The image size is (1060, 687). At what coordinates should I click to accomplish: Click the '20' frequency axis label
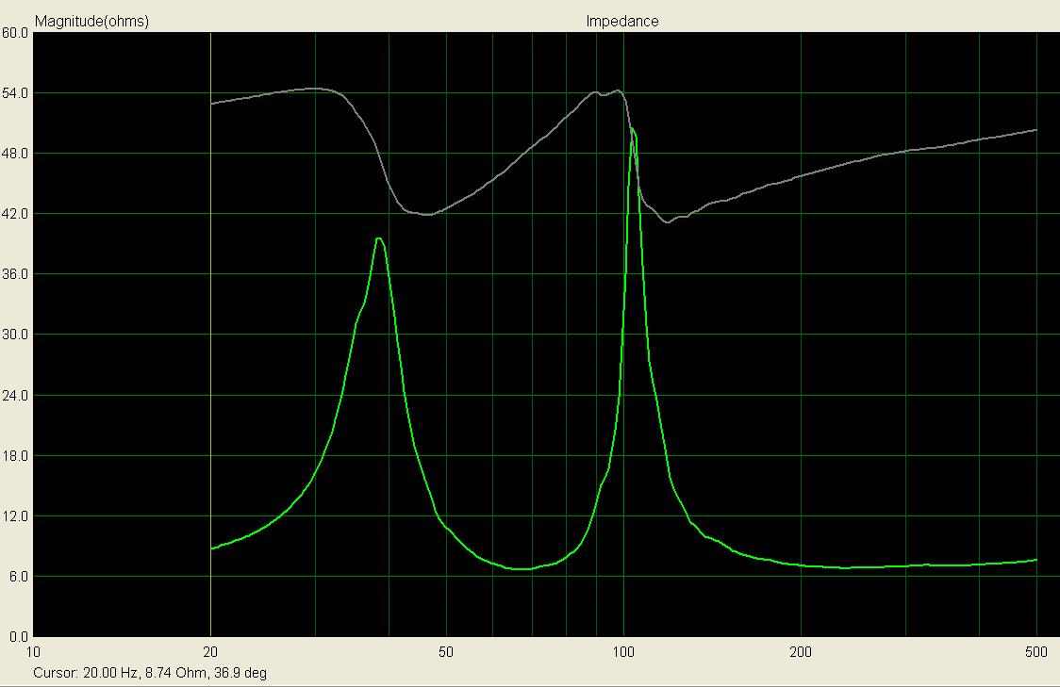(210, 652)
